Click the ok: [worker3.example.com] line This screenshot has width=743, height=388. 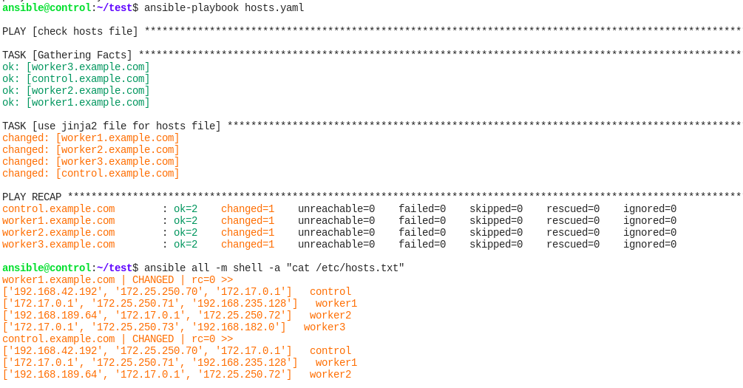tap(76, 67)
